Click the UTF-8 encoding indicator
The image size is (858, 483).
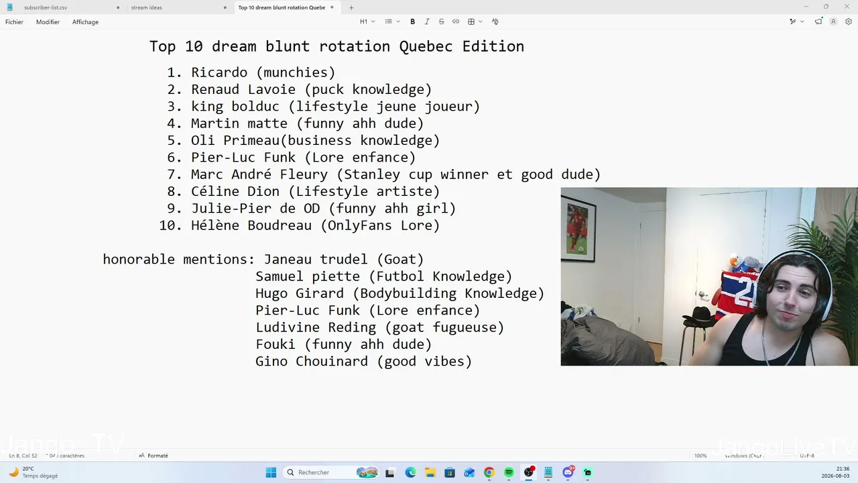[807, 455]
